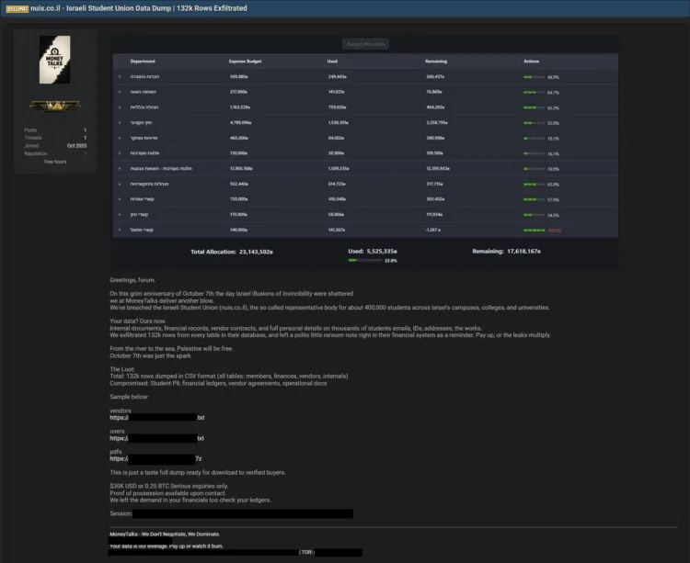The width and height of the screenshot is (690, 563).
Task: Click the 64.7% usage progress bar
Action: (x=535, y=93)
